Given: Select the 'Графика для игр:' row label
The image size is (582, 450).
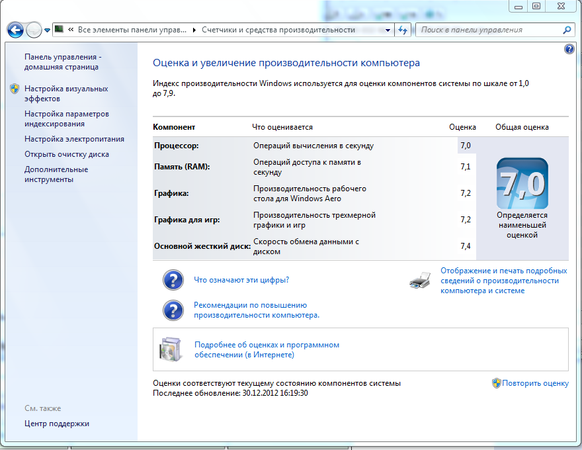Looking at the screenshot, I should [x=187, y=220].
